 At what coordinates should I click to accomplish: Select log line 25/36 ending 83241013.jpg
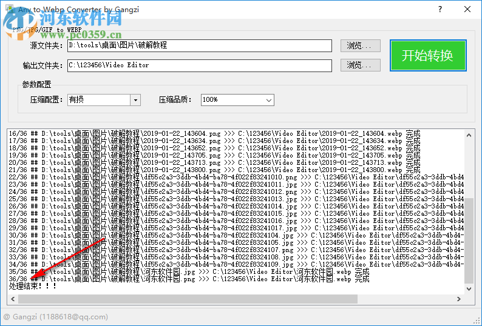[x=236, y=199]
